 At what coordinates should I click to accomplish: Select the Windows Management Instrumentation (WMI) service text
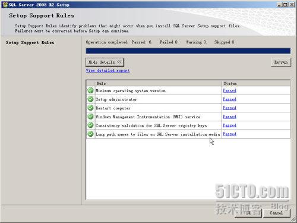[x=148, y=117]
